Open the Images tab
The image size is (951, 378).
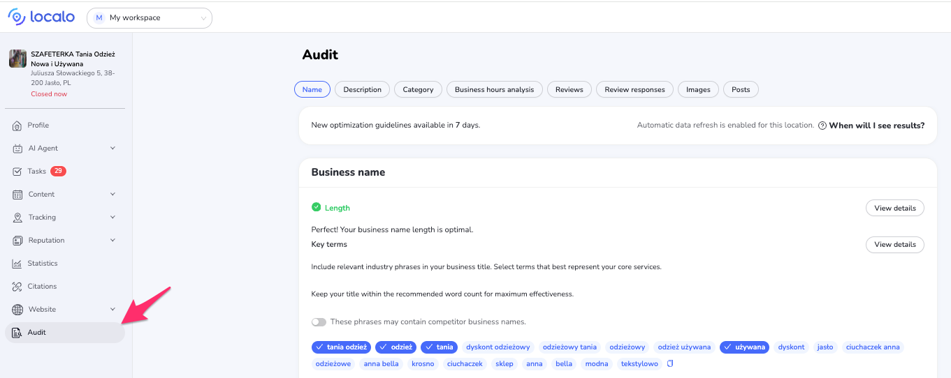698,89
